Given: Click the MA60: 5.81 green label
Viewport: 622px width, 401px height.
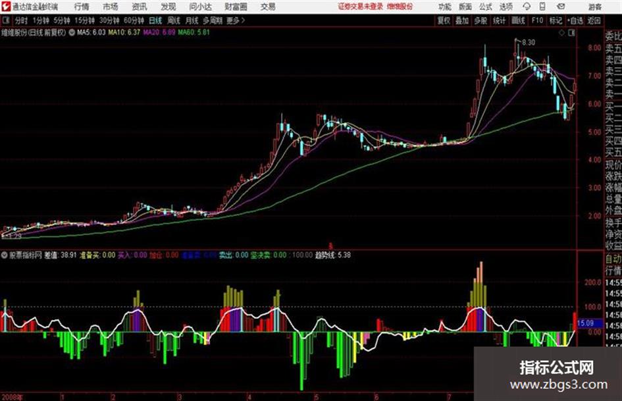Looking at the screenshot, I should click(194, 32).
